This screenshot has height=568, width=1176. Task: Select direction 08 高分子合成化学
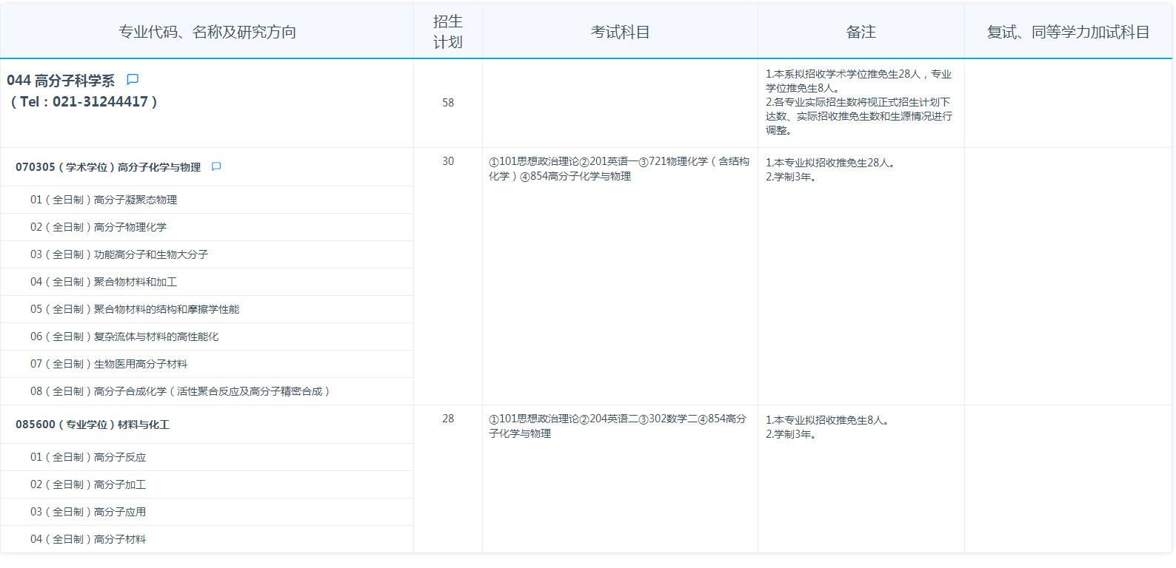(180, 391)
